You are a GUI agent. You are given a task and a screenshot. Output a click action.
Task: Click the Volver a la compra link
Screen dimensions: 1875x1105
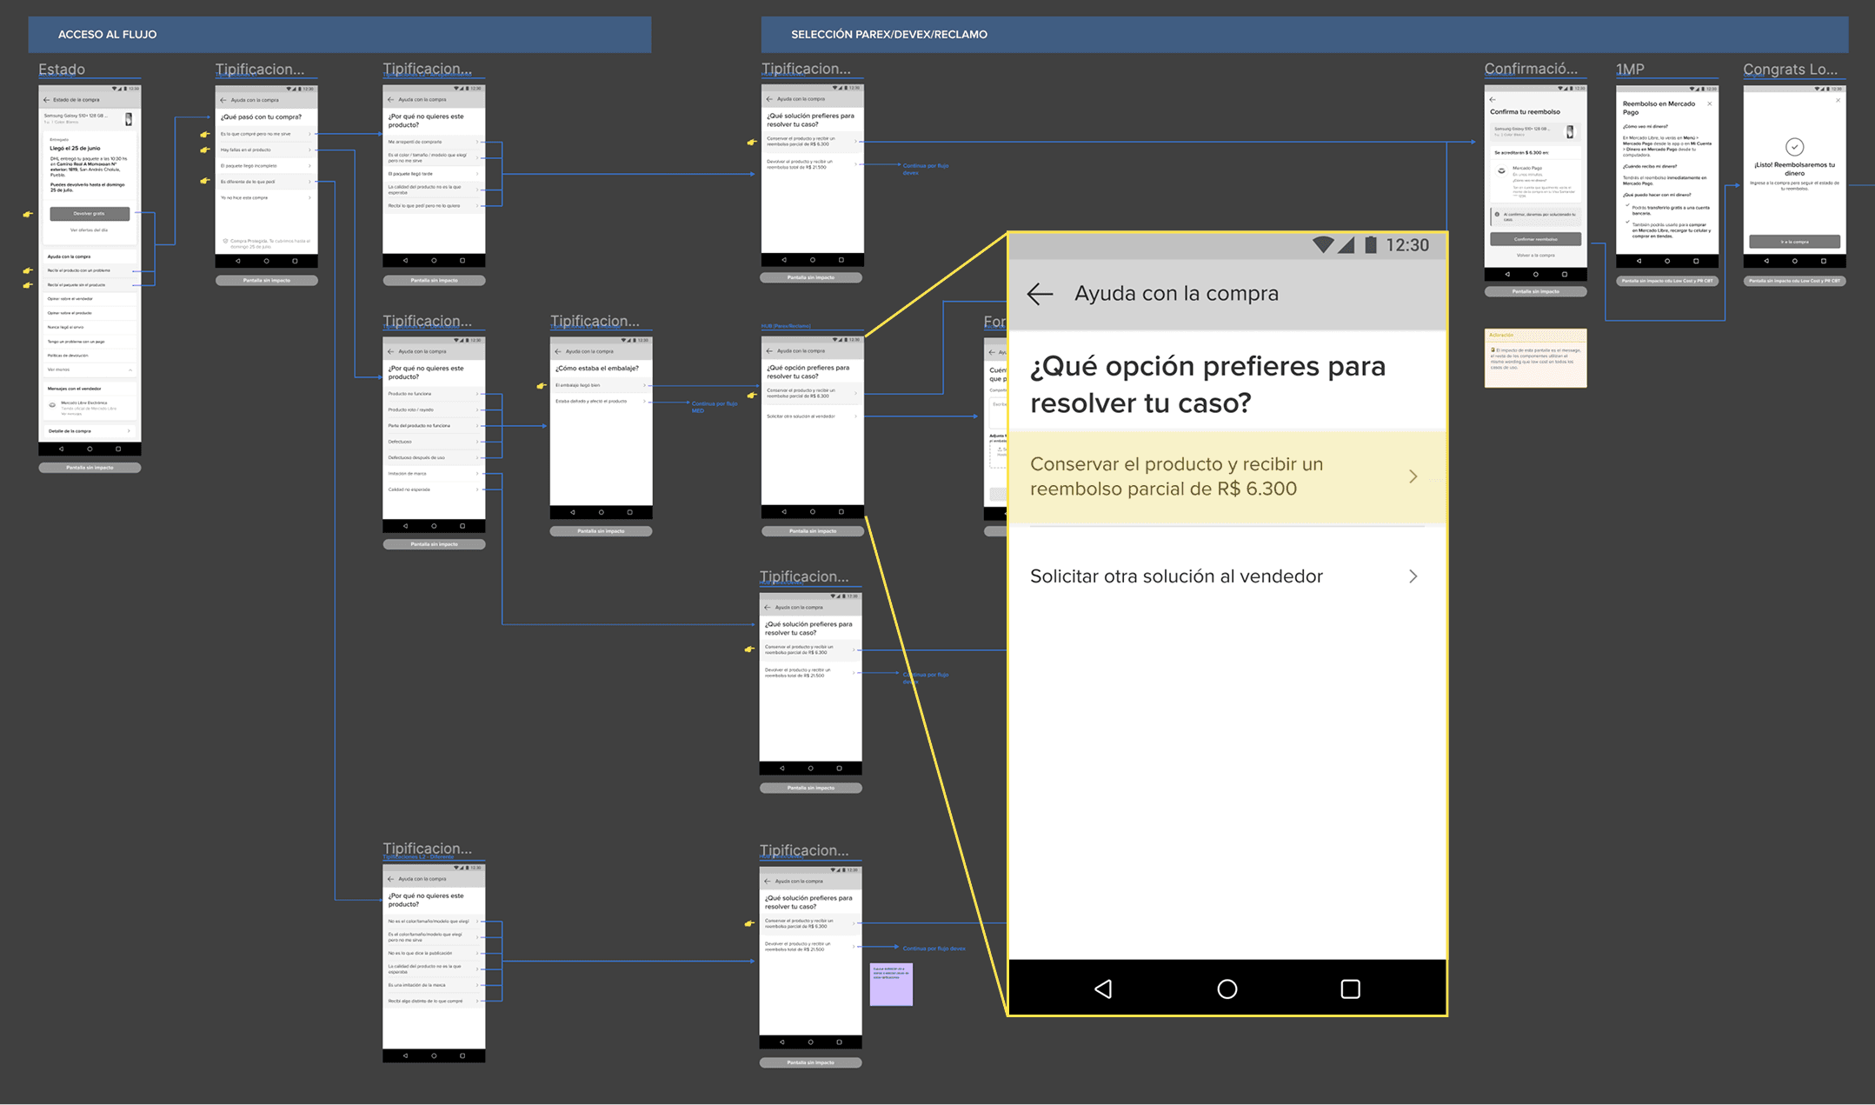(1535, 256)
